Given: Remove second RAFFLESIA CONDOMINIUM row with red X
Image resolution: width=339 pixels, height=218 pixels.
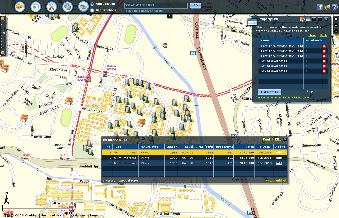Looking at the screenshot, I should coord(324,51).
